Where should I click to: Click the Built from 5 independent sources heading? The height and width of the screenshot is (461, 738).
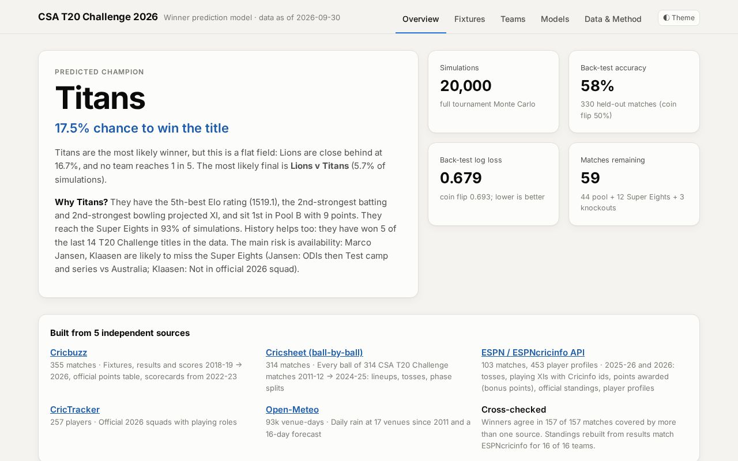[120, 332]
